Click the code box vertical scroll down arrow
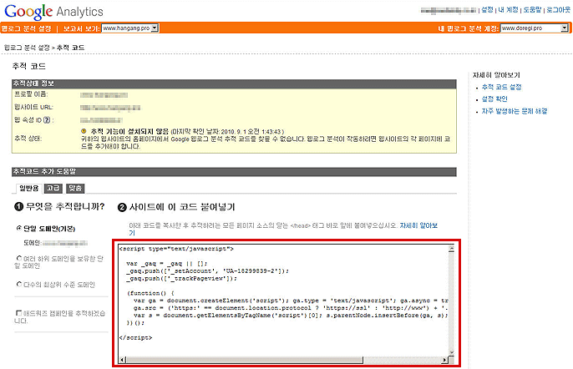The height and width of the screenshot is (369, 573). [x=451, y=352]
